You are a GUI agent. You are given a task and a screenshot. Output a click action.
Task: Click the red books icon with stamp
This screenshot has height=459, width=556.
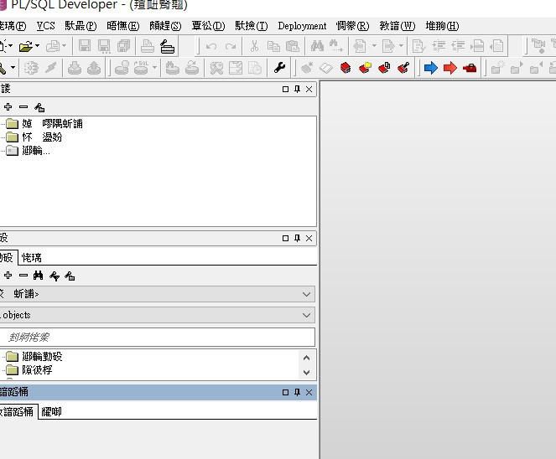tap(384, 68)
